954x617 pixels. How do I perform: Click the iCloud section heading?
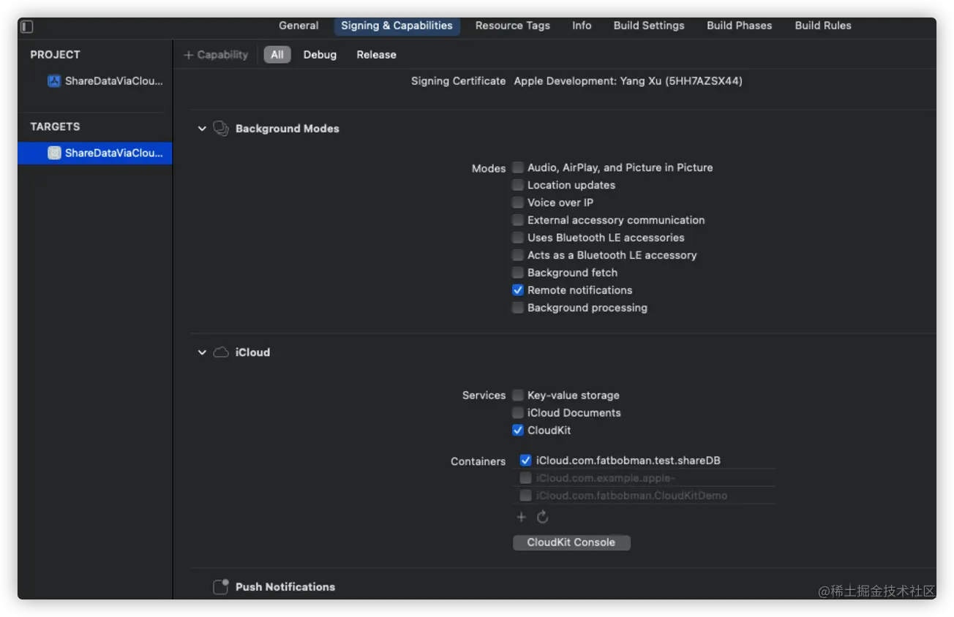click(x=252, y=352)
